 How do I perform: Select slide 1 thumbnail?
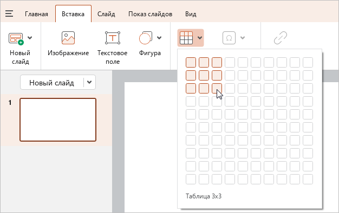tap(58, 120)
